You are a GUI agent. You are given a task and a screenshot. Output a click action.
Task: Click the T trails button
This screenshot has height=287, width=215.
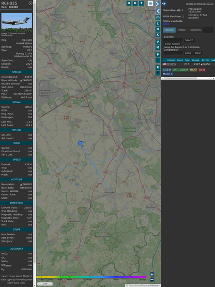pyautogui.click(x=141, y=3)
